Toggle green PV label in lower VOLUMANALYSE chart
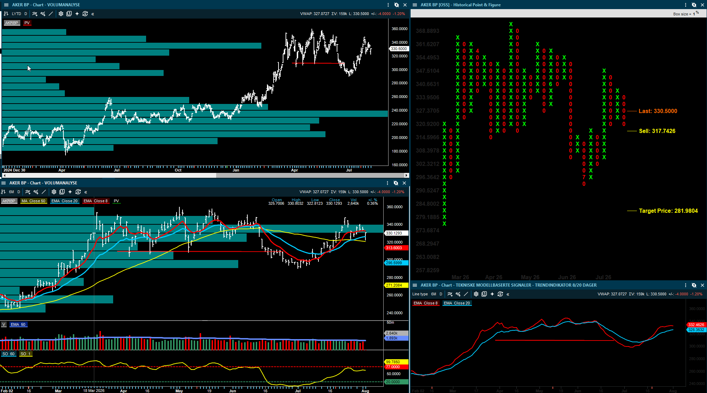 tap(116, 201)
